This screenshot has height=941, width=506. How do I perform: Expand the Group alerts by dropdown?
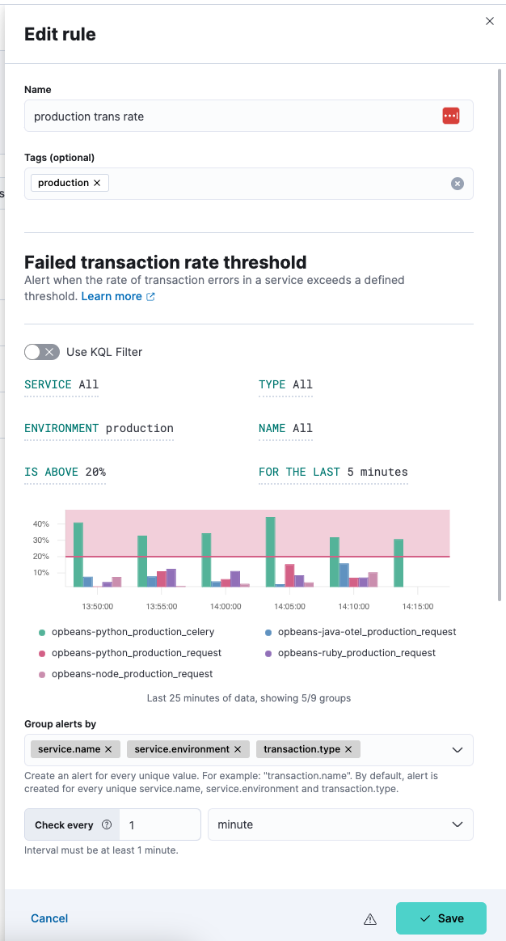point(457,749)
